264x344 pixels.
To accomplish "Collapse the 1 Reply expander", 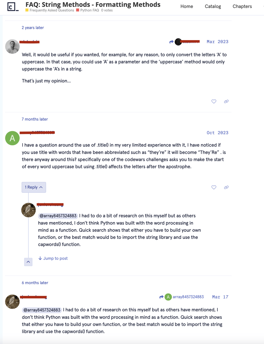I will click(x=34, y=187).
